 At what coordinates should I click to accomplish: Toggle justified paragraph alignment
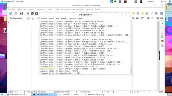coord(137,18)
